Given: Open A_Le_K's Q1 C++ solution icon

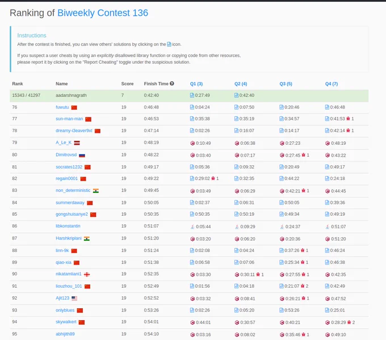Looking at the screenshot, I should point(192,143).
